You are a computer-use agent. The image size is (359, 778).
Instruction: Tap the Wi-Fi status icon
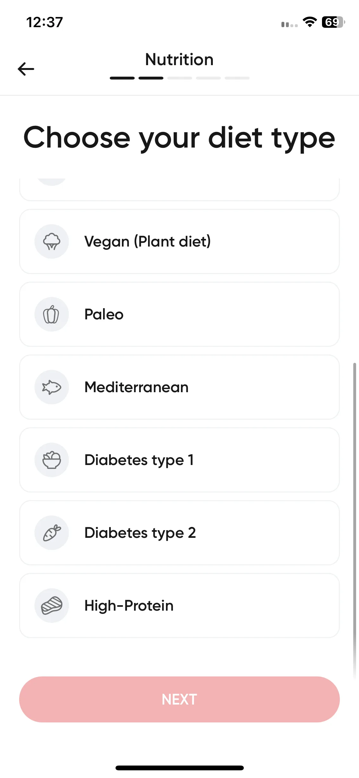coord(310,22)
